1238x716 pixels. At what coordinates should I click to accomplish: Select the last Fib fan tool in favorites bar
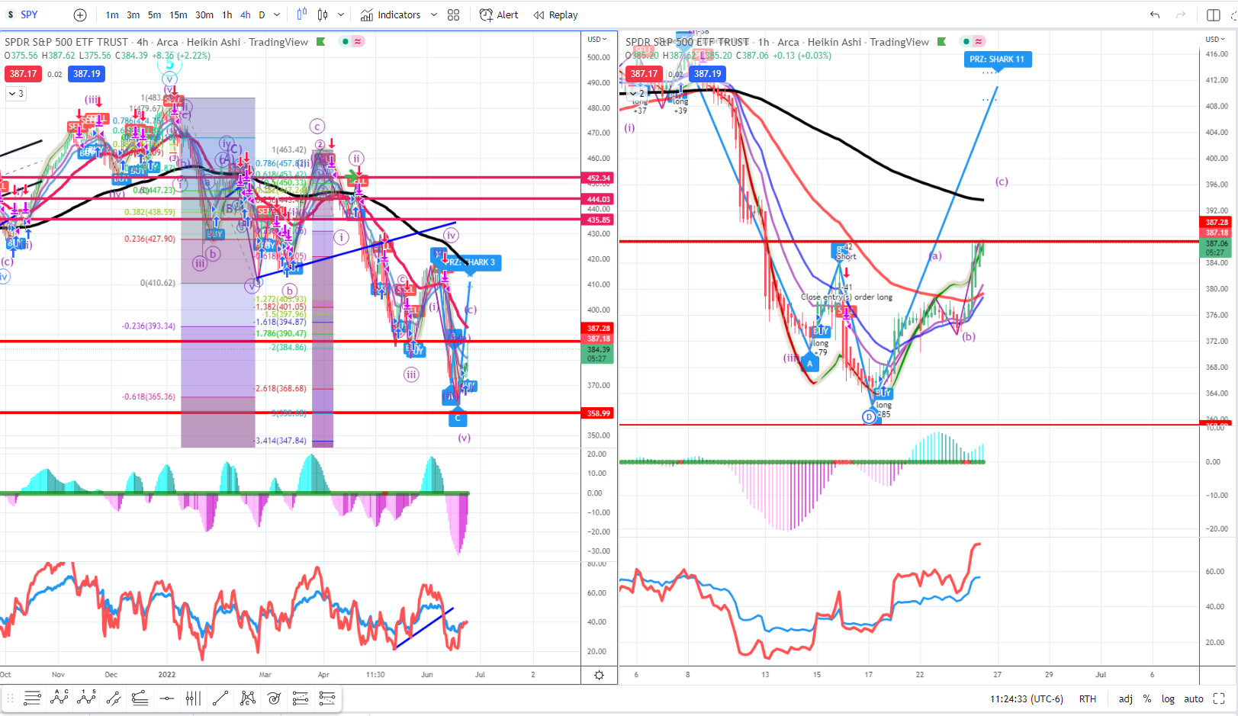pyautogui.click(x=327, y=698)
